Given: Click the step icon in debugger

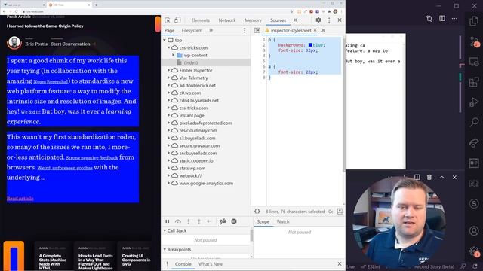Looking at the screenshot, I should 209,221.
